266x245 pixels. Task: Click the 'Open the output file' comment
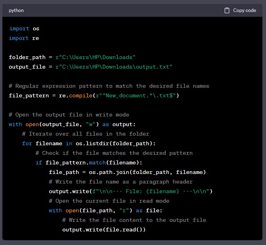pos(68,115)
